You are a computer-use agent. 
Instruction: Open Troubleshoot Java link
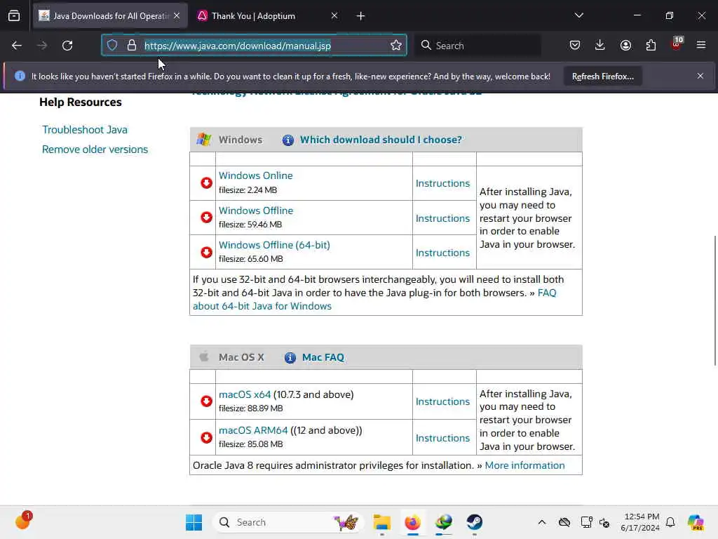85,130
